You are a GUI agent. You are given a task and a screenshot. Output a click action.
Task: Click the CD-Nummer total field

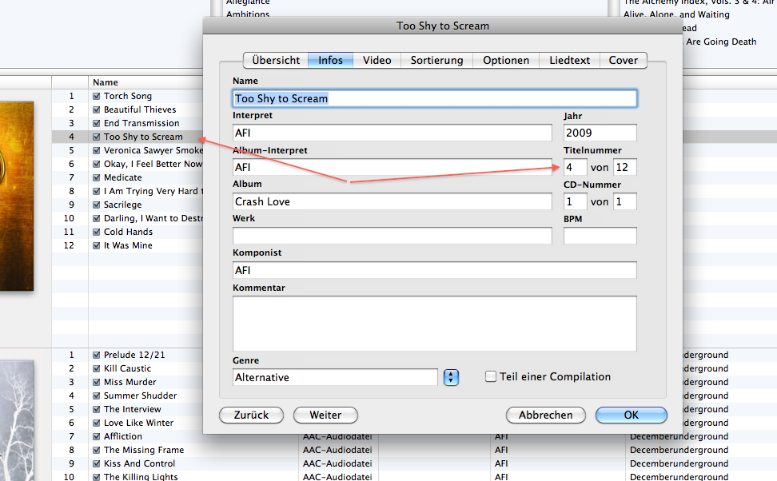[625, 201]
